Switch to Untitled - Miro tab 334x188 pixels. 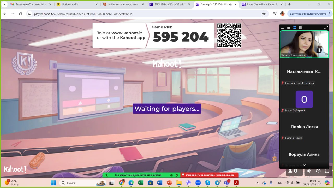coord(77,4)
